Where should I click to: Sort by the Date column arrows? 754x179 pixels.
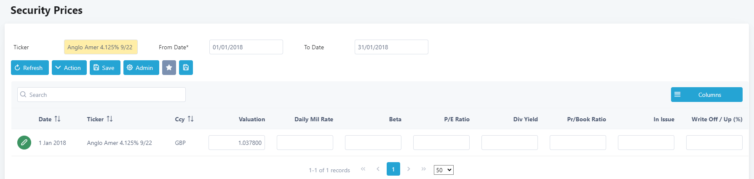(58, 119)
